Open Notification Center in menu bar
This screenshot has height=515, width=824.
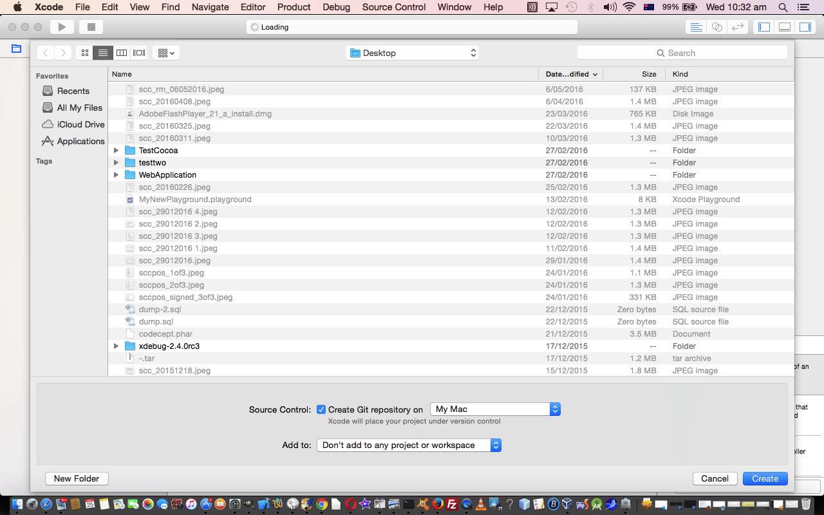pos(803,7)
